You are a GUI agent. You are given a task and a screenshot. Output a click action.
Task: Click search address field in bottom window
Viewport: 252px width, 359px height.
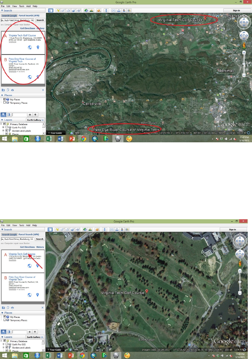point(17,239)
